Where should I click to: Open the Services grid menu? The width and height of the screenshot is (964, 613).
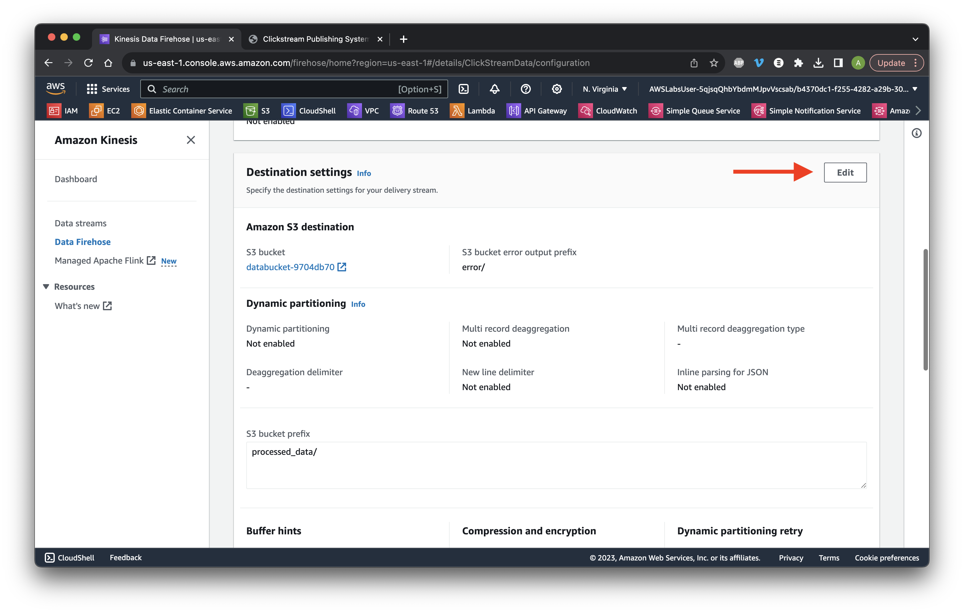[x=108, y=89]
